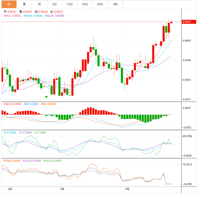Open the 15分 timeframe tab
This screenshot has height=197, width=198.
pos(70,4)
